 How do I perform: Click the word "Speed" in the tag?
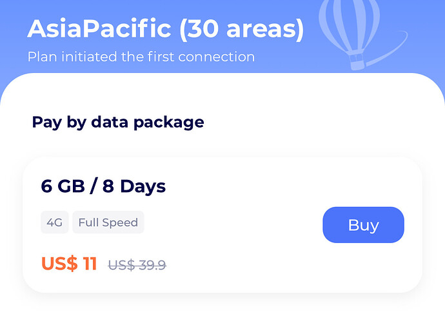(x=121, y=222)
